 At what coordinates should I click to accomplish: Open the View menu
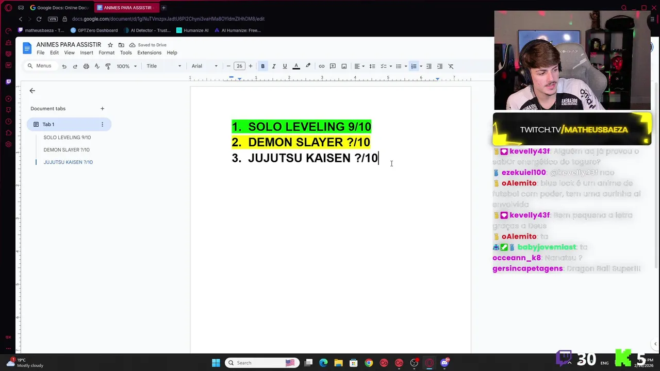69,53
